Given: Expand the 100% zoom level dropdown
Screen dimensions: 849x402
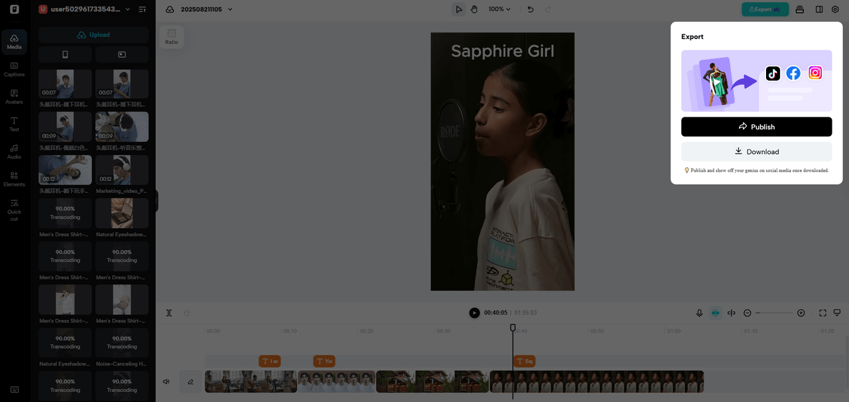Looking at the screenshot, I should pos(499,9).
